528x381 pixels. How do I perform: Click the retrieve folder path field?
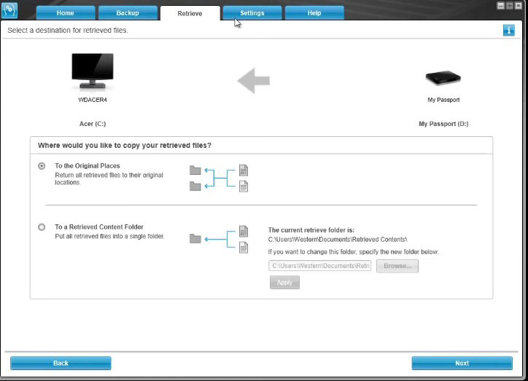pyautogui.click(x=320, y=266)
